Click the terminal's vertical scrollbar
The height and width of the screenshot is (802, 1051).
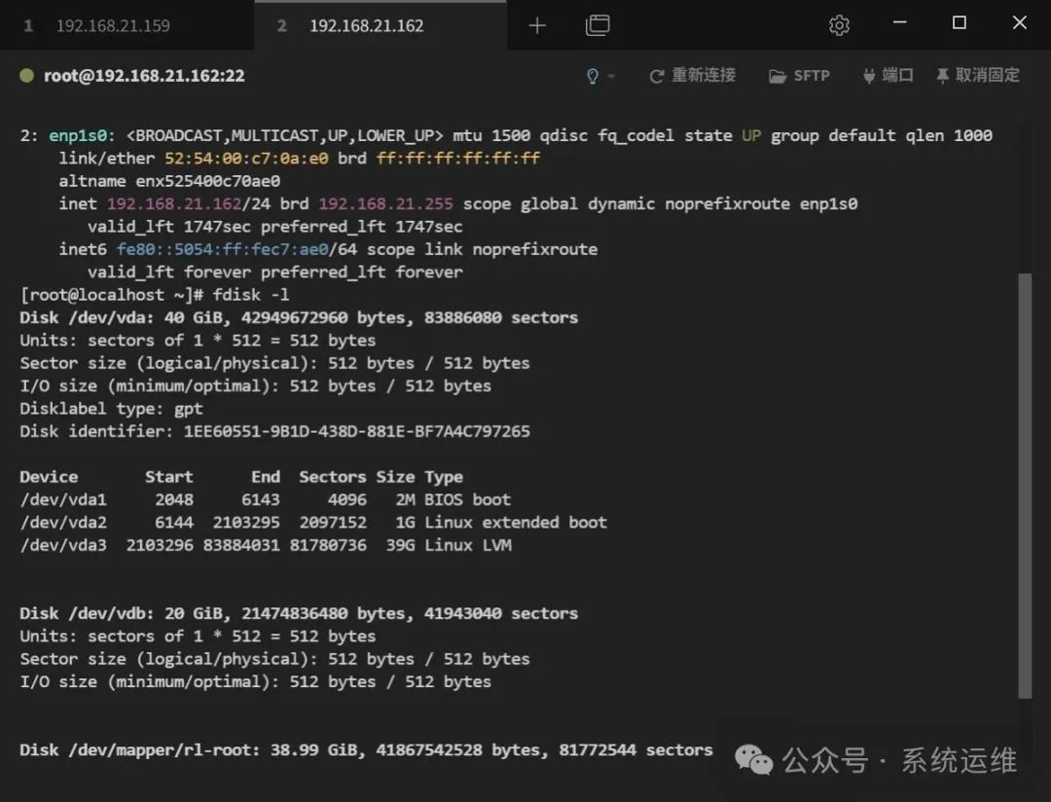1024,487
